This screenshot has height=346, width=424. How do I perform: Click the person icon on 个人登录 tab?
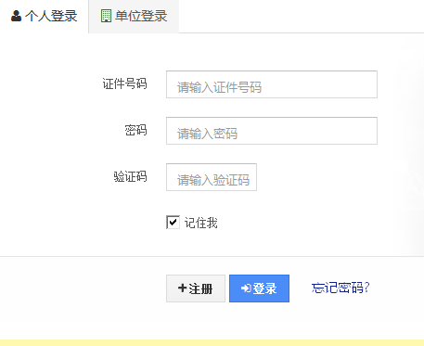click(x=16, y=16)
